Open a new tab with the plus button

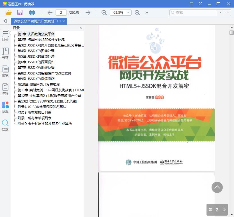(x=71, y=21)
